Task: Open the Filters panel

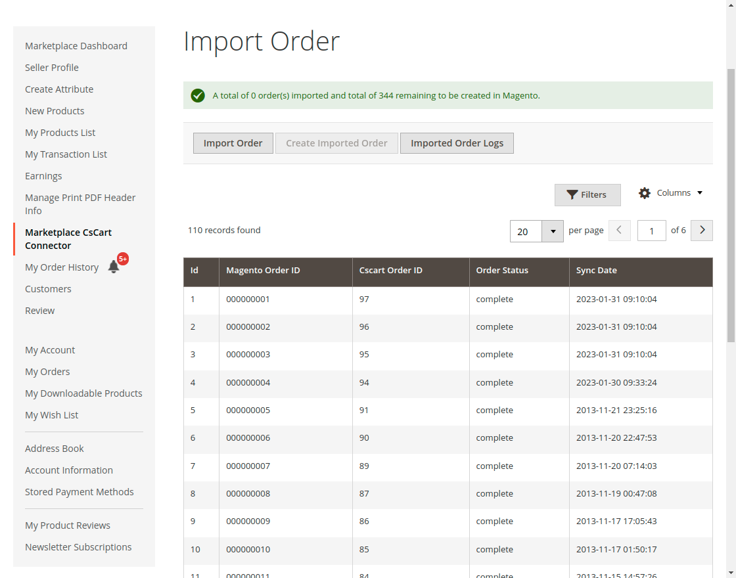Action: click(x=587, y=194)
